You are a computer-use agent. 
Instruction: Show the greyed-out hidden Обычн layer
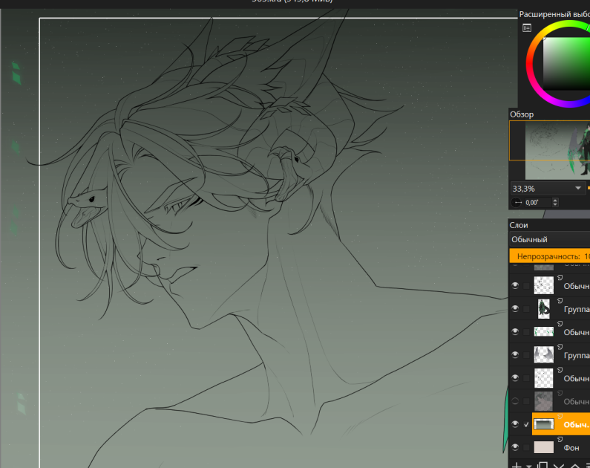click(515, 401)
